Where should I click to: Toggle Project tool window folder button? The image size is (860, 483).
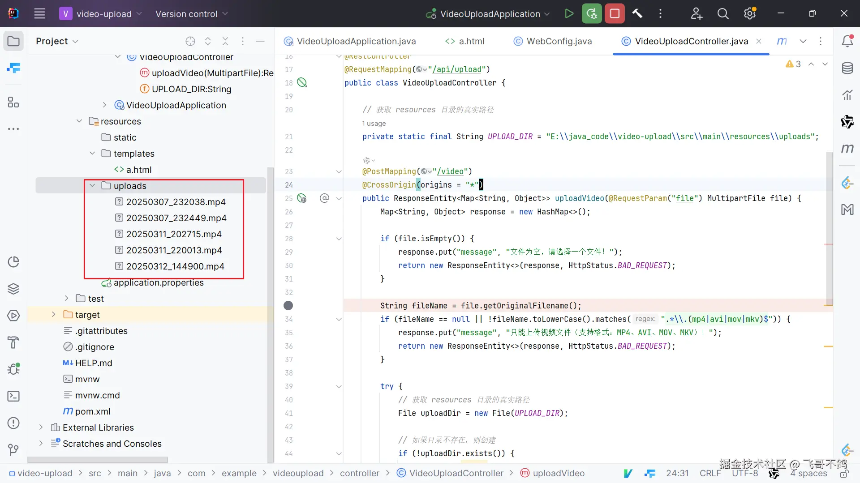click(x=13, y=41)
